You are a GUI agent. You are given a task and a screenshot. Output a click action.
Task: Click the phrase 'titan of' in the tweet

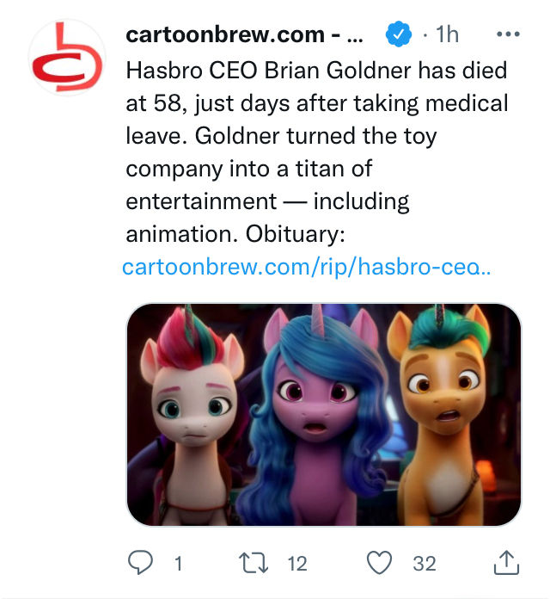click(x=327, y=169)
